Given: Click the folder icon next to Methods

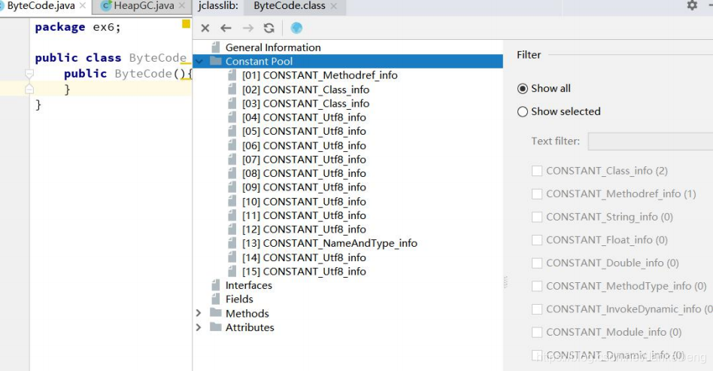Looking at the screenshot, I should click(x=216, y=313).
